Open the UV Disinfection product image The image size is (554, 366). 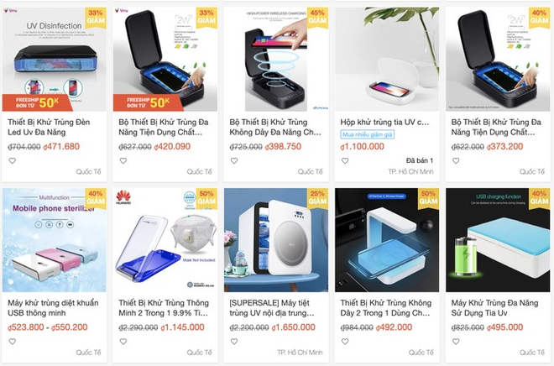(x=54, y=59)
